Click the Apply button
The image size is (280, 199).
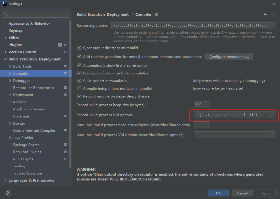266,193
